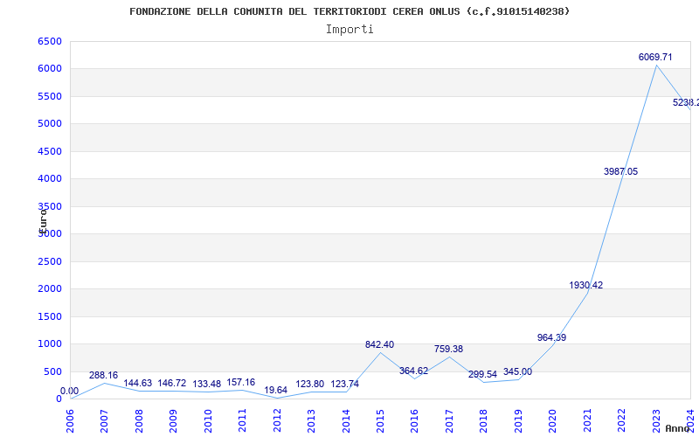
Task: Click x-axis year 2015
Action: point(380,421)
